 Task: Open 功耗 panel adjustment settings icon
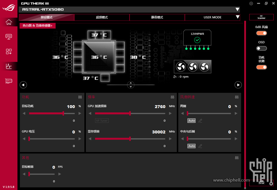80,97
